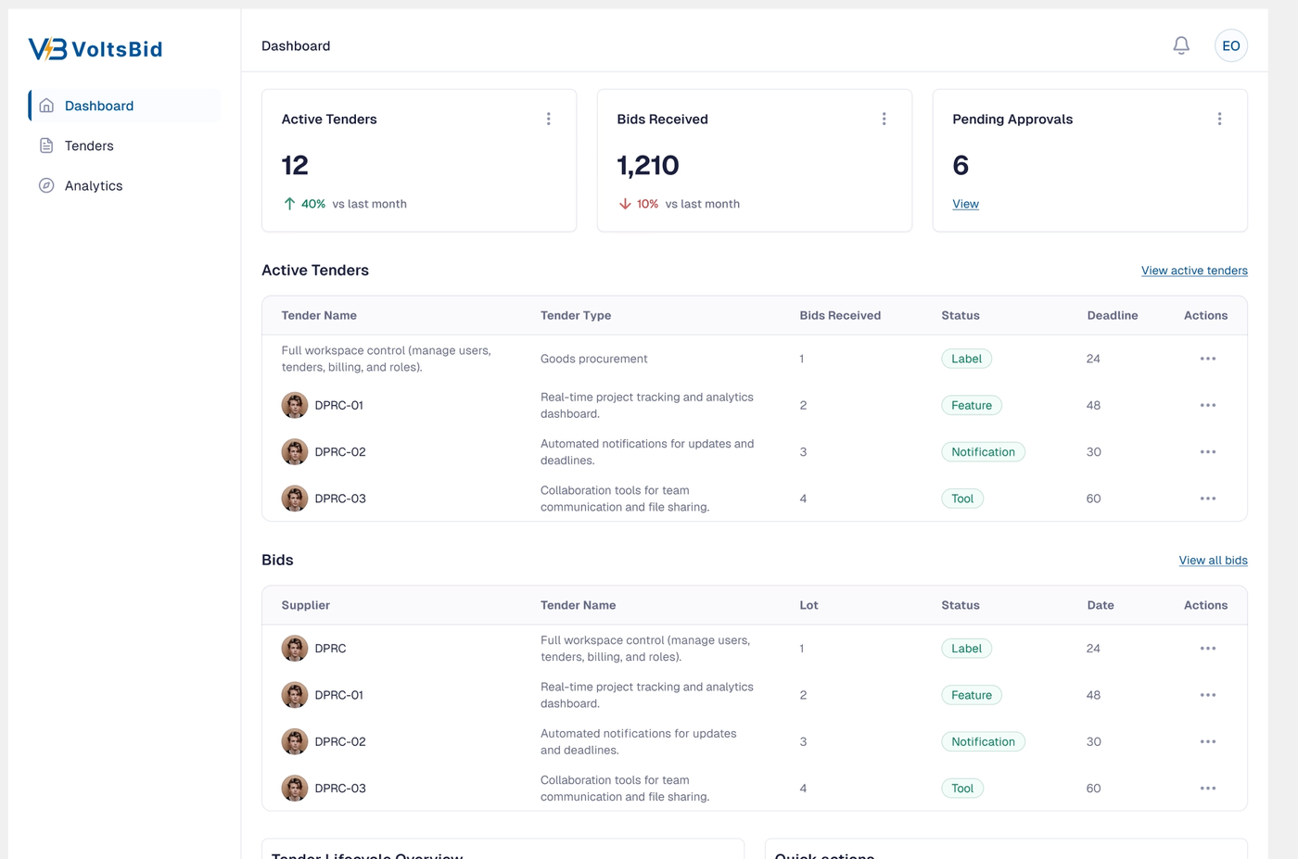Open actions for DPRC supplier bid row
The image size is (1298, 859).
1208,649
